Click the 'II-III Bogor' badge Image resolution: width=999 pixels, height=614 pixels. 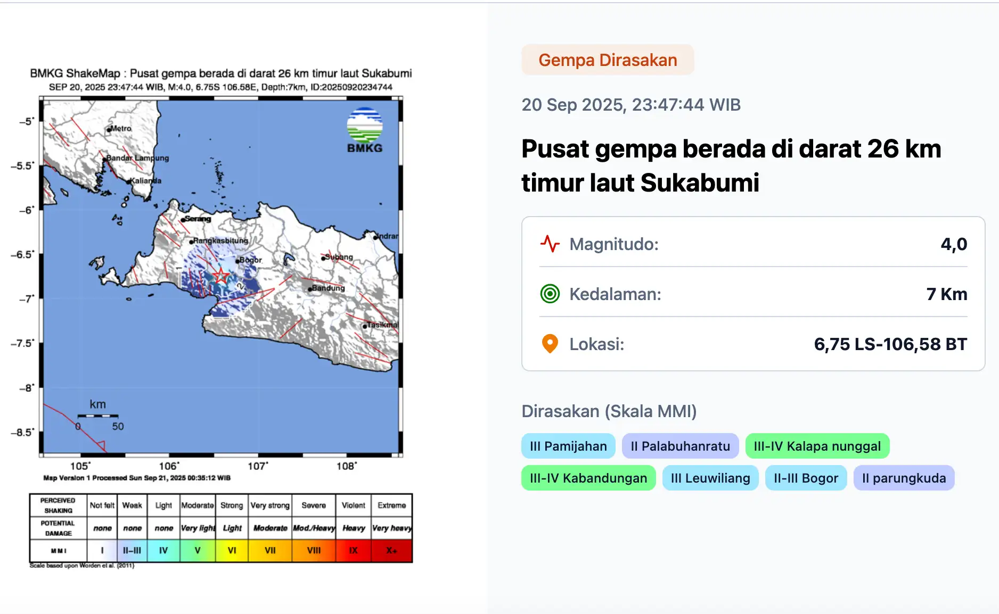(x=806, y=478)
